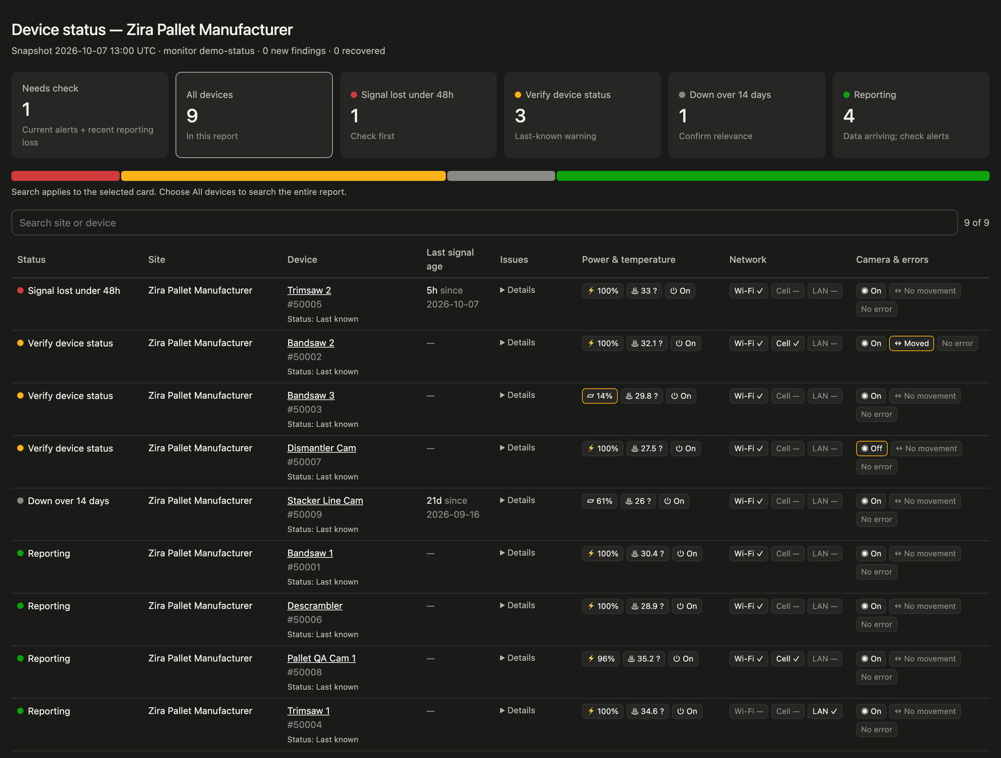Click the 34.6 temperature chip for Trimsaw 1
The image size is (1001, 758).
647,712
